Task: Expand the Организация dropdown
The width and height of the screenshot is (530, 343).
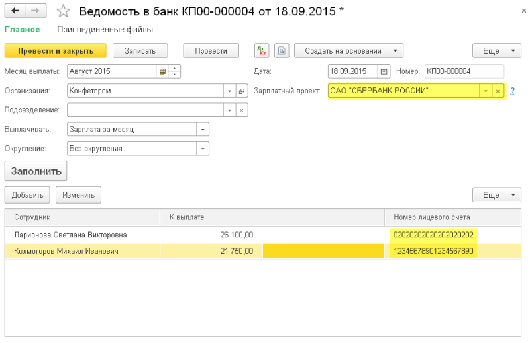Action: pyautogui.click(x=229, y=91)
